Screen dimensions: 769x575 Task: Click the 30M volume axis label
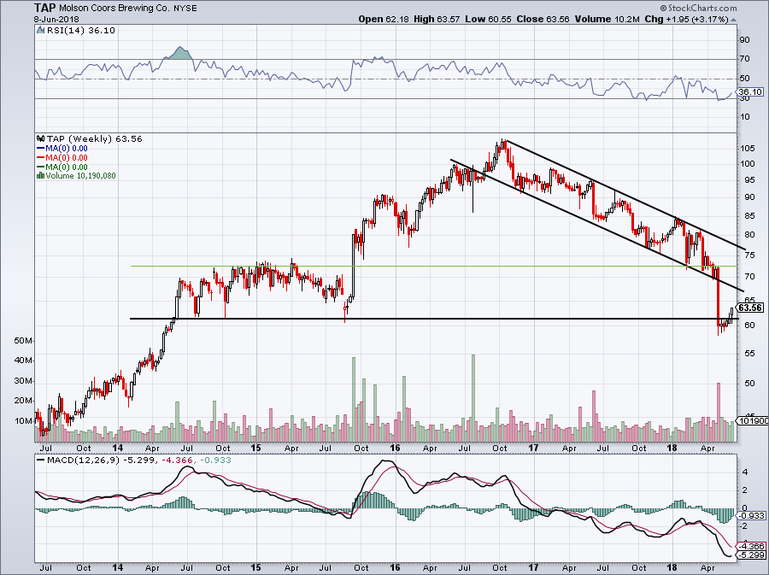(x=23, y=381)
